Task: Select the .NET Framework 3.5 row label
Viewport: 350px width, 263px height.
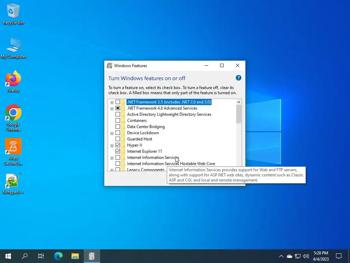Action: pos(169,102)
